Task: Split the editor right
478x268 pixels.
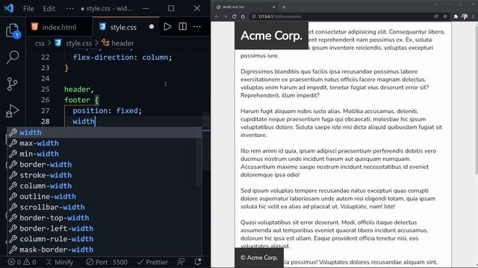Action: 182,27
